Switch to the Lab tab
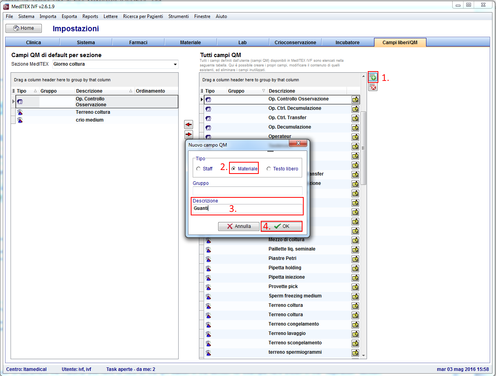496x376 pixels. 243,42
